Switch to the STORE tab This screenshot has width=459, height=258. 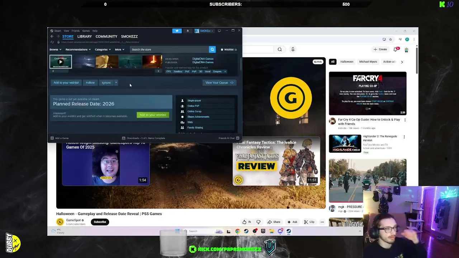pyautogui.click(x=68, y=37)
